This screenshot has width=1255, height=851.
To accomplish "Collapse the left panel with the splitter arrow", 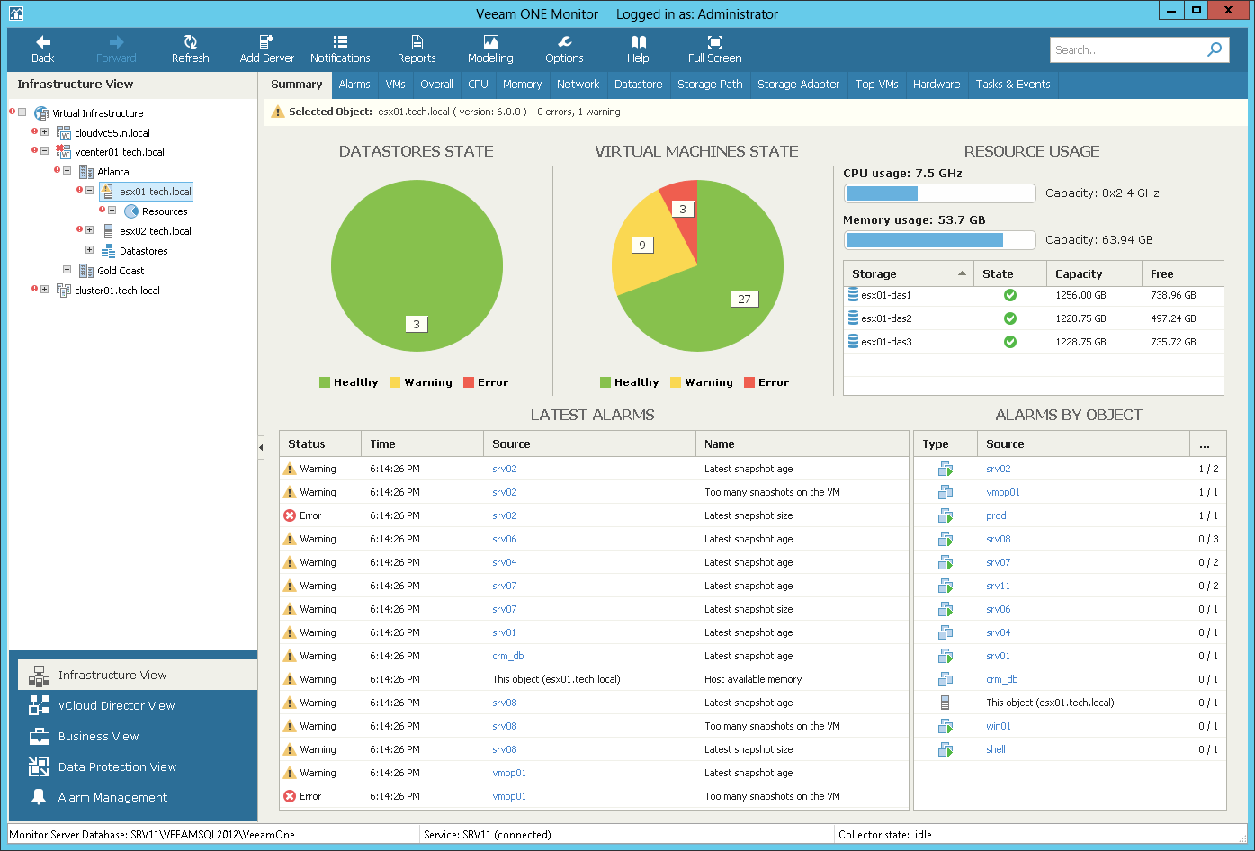I will coord(261,446).
